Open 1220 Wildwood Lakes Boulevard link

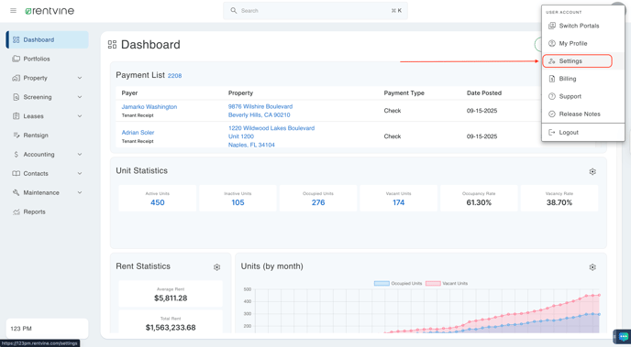coord(271,136)
